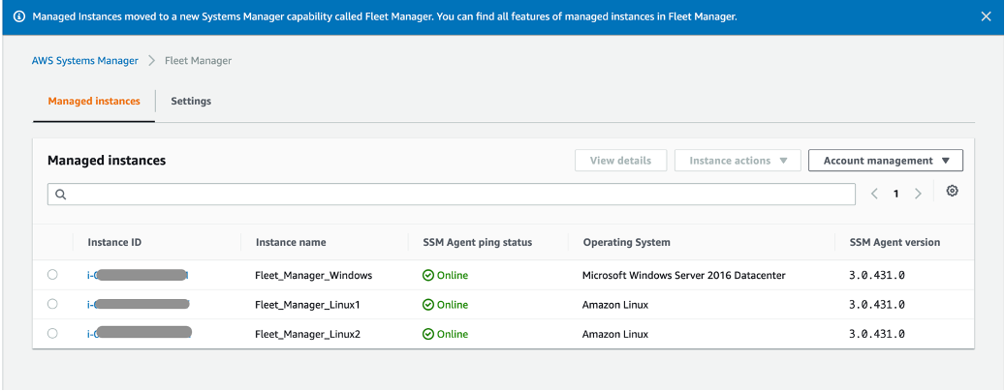Image resolution: width=1005 pixels, height=391 pixels.
Task: Open the Account management dropdown
Action: [x=886, y=161]
